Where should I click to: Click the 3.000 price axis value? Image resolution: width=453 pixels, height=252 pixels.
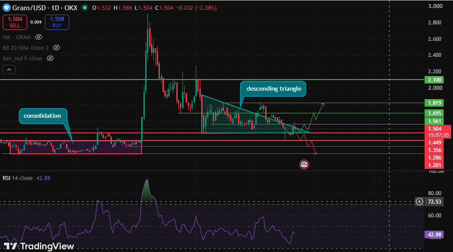click(x=435, y=6)
